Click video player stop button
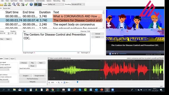Image resolution: width=169 pixels, height=95 pixels. point(113,54)
